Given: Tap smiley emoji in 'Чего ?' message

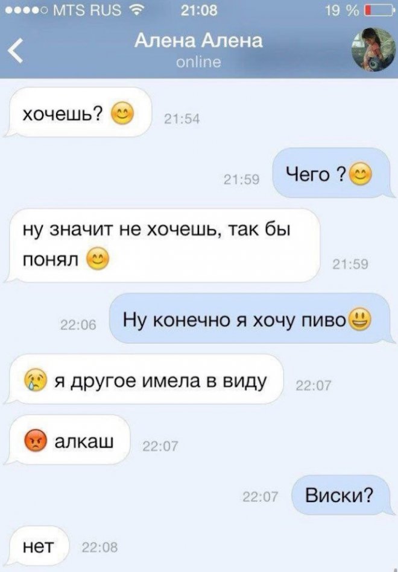Looking at the screenshot, I should point(361,174).
